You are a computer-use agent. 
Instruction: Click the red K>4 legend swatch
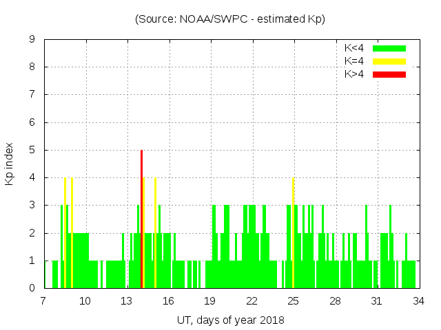point(389,74)
